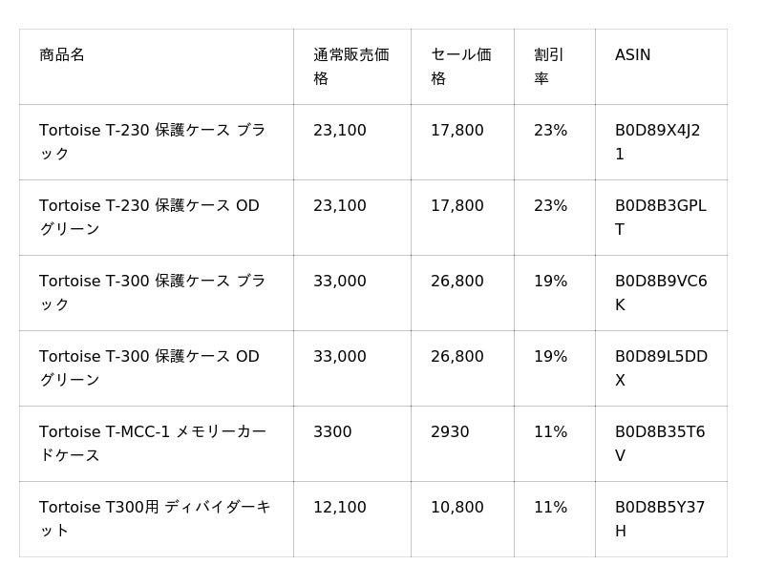Select the T-300 保護ケース ODグリーン cell
764x586 pixels.
pos(150,368)
